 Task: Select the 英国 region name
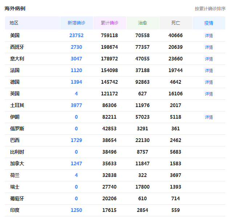point(15,94)
